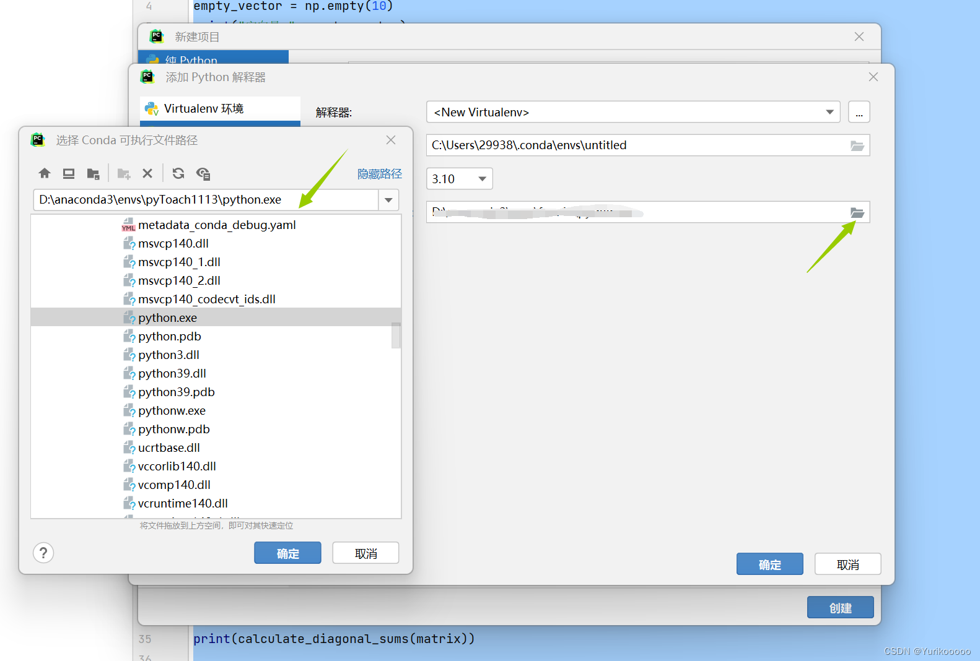Confirm 添加 Python 解释器 dialog with 确定
This screenshot has height=661, width=980.
(x=770, y=564)
